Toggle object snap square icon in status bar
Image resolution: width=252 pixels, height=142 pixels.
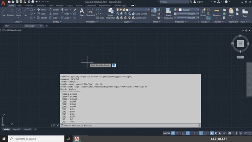point(205,133)
